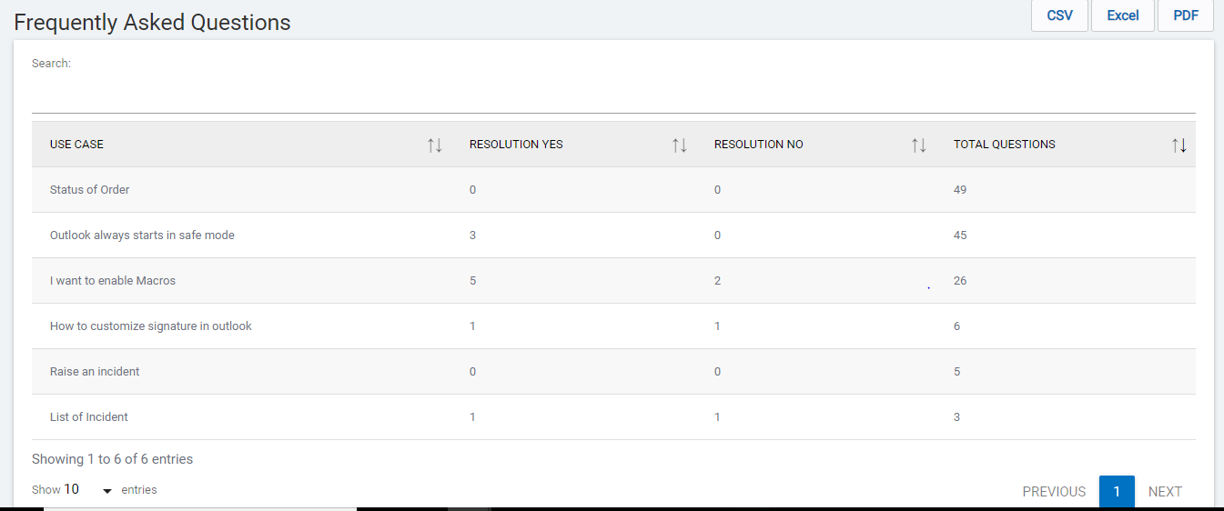
Task: Sort by Resolution No arrows icon
Action: pyautogui.click(x=919, y=145)
